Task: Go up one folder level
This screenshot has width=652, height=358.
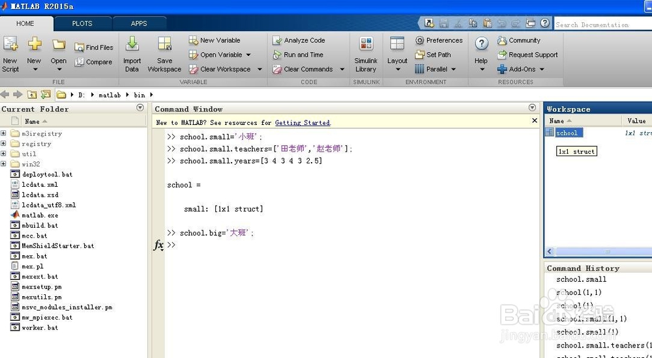Action: pos(32,94)
